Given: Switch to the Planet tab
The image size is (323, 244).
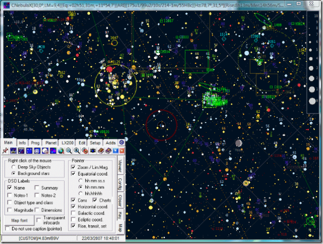Looking at the screenshot, I should coord(51,143).
